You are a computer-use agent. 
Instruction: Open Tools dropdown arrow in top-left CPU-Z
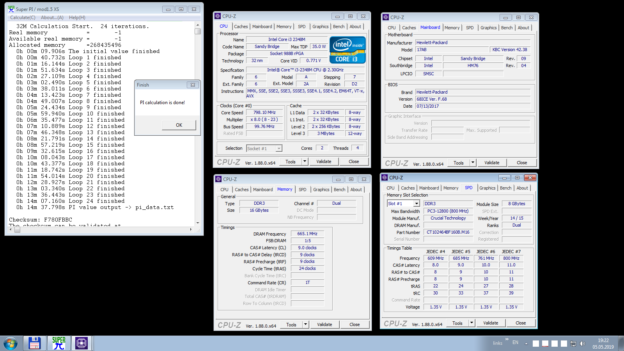click(x=305, y=161)
